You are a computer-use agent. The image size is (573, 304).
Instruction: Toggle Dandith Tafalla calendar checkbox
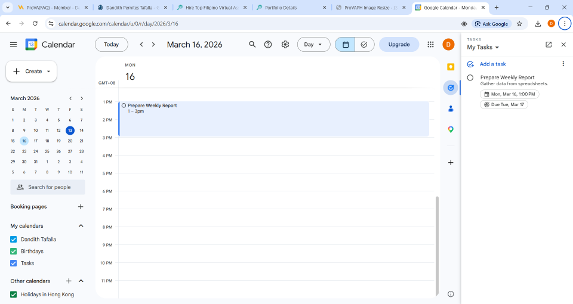(x=14, y=240)
